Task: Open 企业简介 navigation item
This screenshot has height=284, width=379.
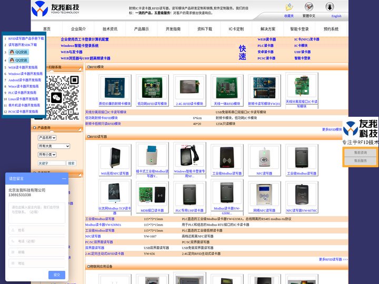Action: pos(78,29)
